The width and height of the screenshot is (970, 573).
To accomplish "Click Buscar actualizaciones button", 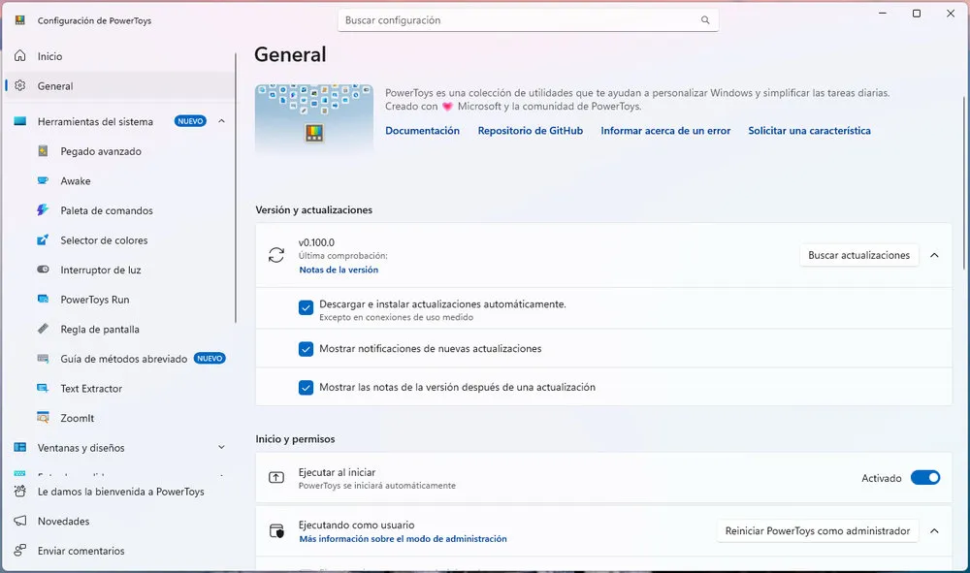I will pos(858,255).
